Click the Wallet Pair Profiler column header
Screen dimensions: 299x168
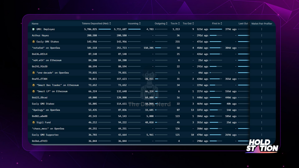coord(262,24)
